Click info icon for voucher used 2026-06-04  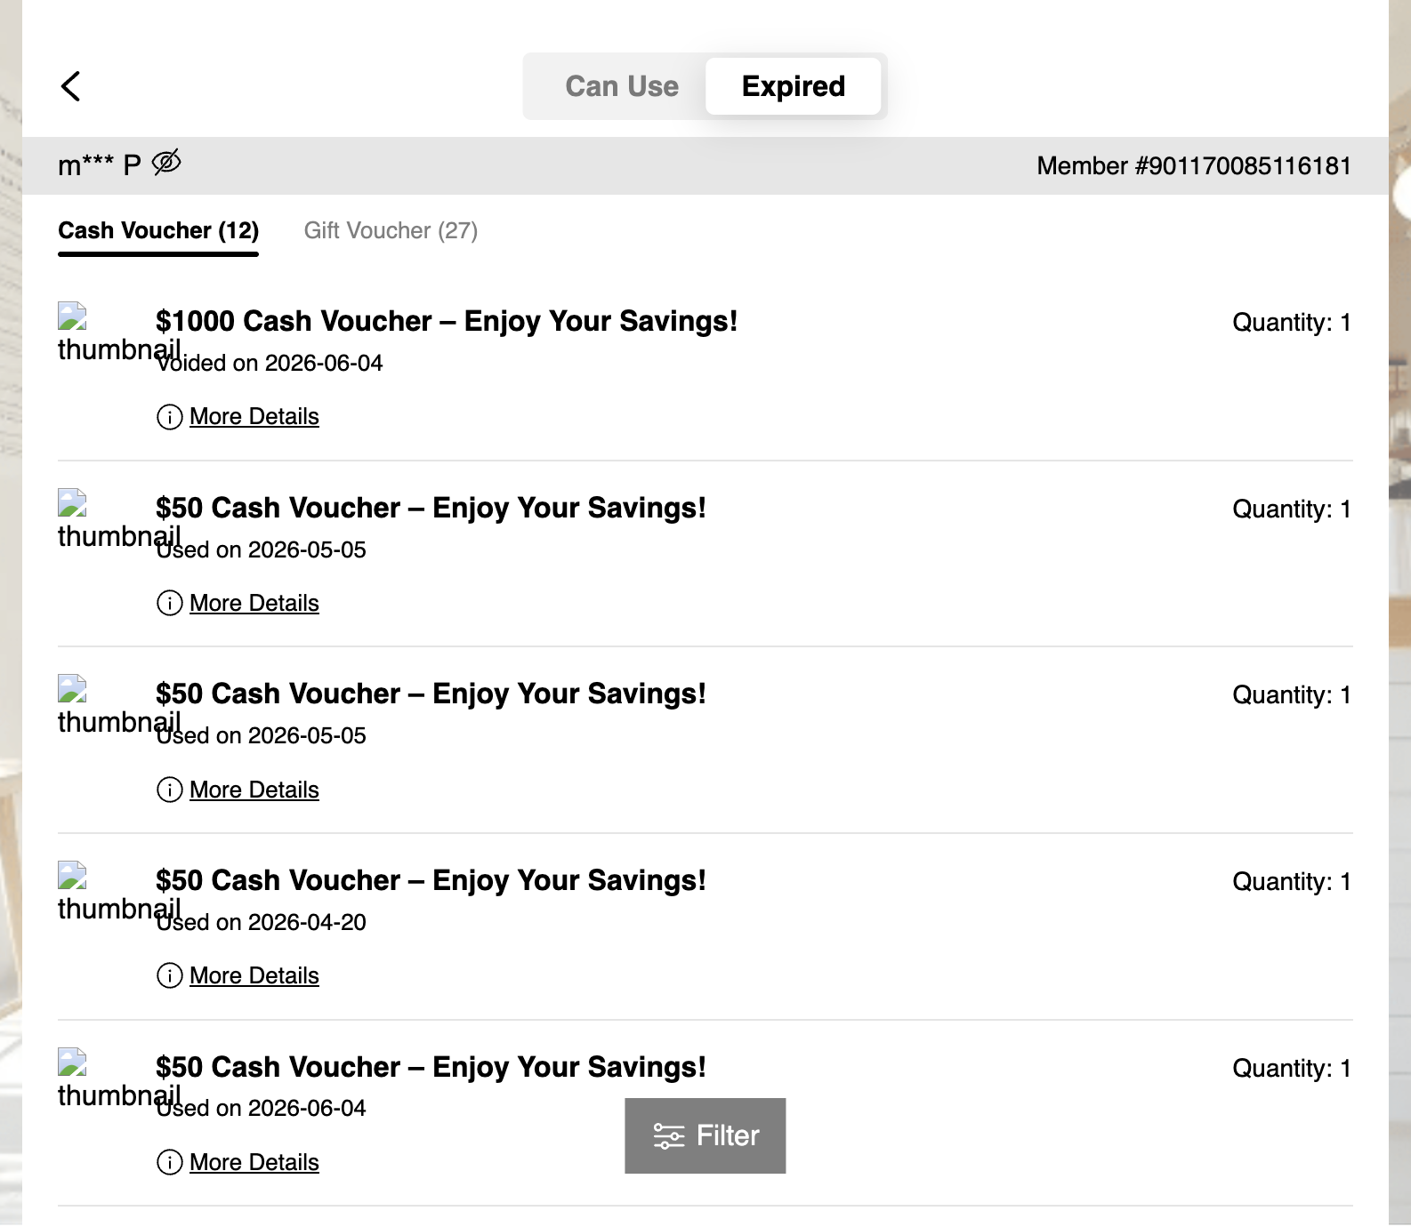[x=169, y=1162]
